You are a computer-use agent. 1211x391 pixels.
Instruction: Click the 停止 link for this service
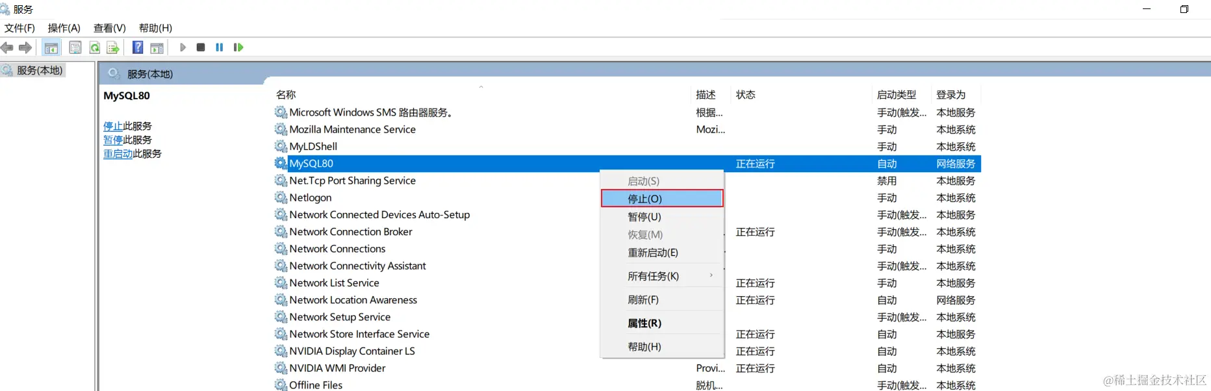click(x=113, y=126)
